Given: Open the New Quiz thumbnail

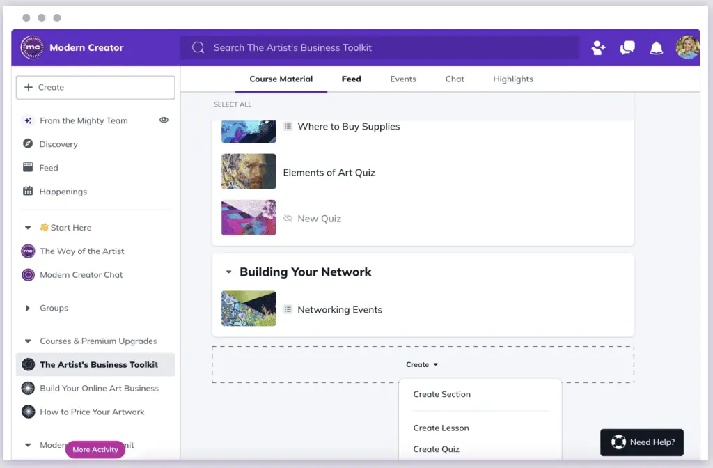Looking at the screenshot, I should [249, 217].
